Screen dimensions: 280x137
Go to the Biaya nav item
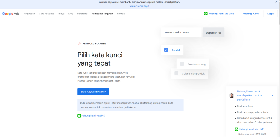61,14
